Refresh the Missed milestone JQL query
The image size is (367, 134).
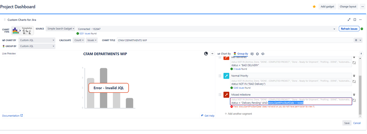pyautogui.click(x=354, y=100)
